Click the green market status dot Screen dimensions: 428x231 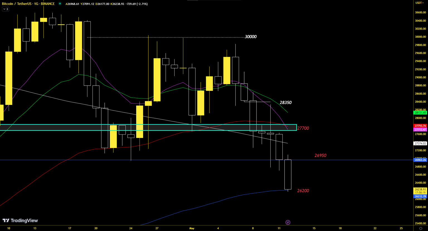60,4
